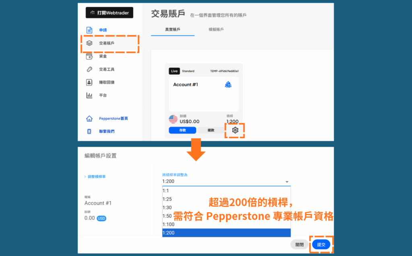Click the 申請 document icon
Screen dimensions: 412x256
pyautogui.click(x=89, y=30)
